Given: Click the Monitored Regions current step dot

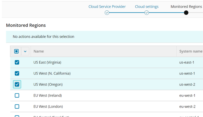Looking at the screenshot, I should pyautogui.click(x=186, y=13).
